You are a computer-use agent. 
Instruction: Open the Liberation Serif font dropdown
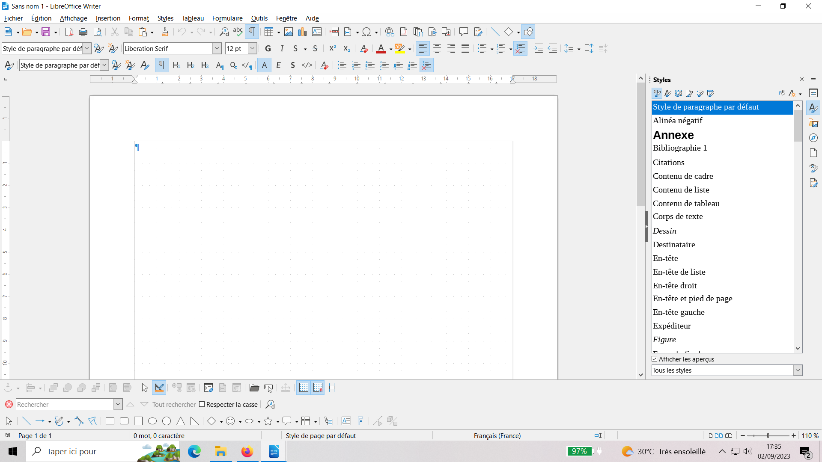pyautogui.click(x=217, y=48)
